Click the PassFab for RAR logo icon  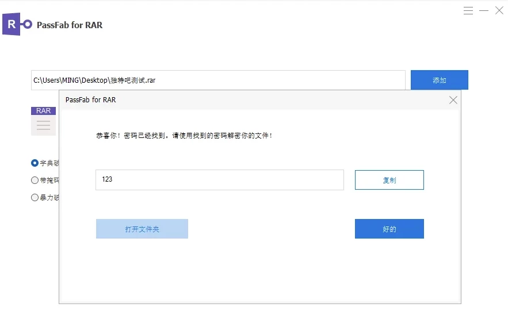pos(17,24)
